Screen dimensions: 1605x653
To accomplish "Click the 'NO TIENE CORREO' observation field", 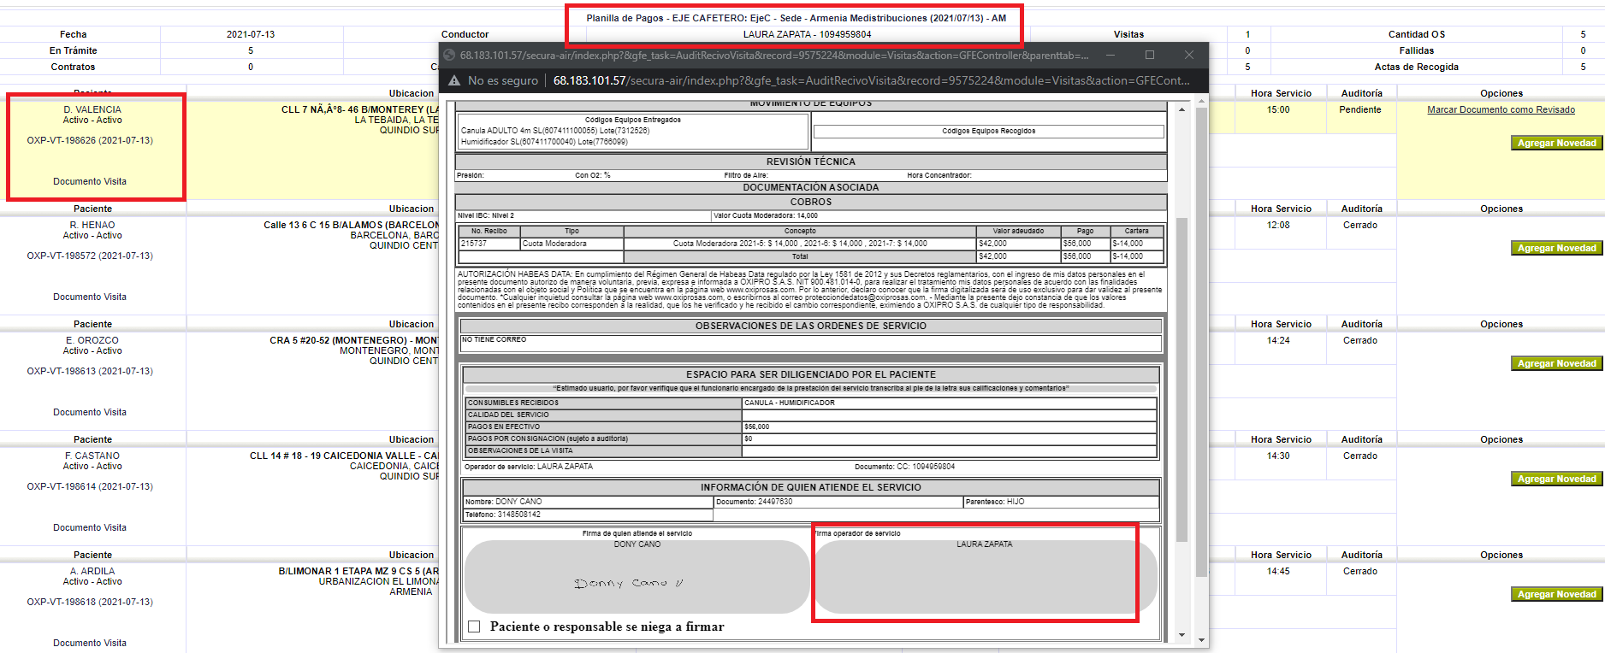I will (810, 343).
